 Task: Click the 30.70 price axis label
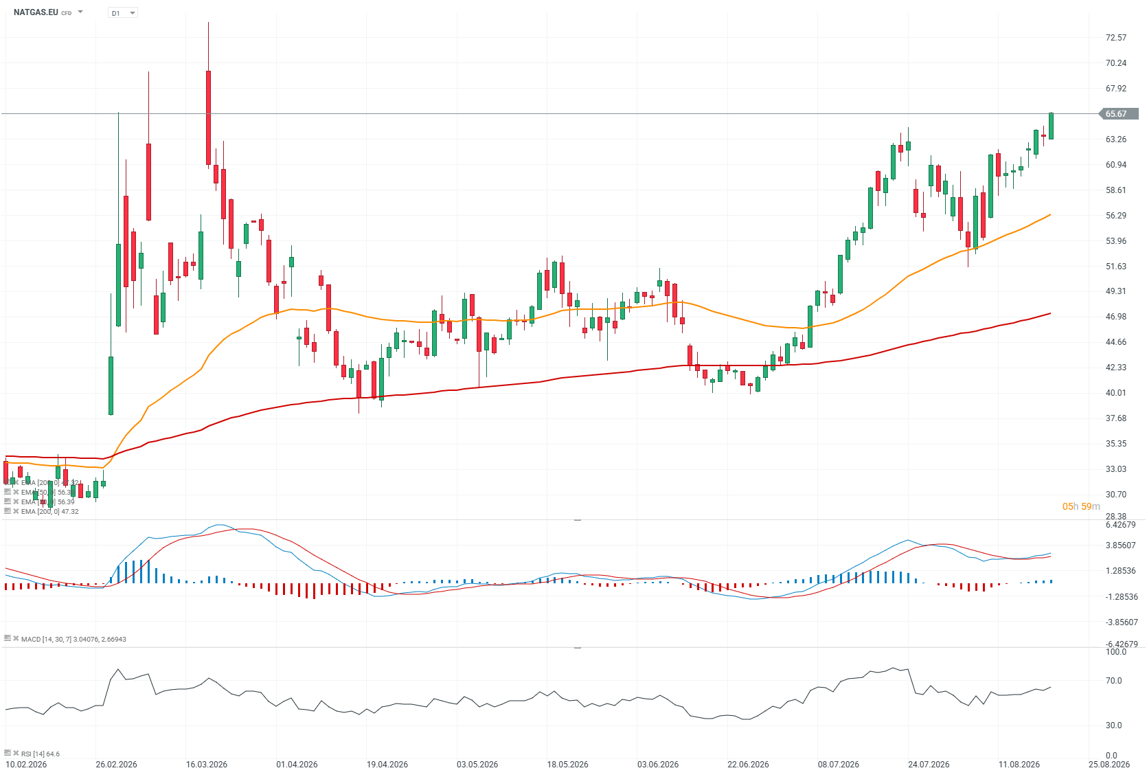1116,495
